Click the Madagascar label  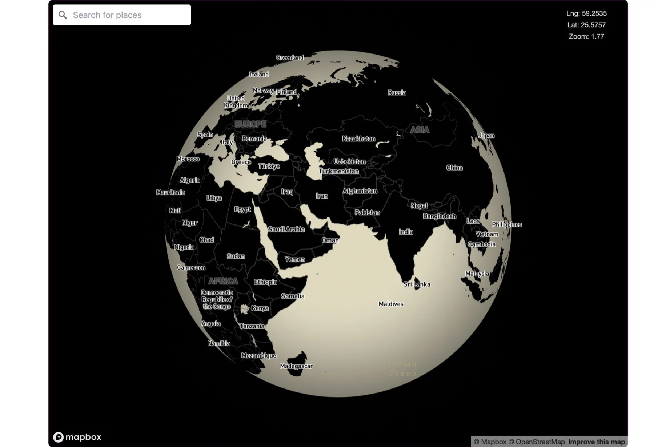pyautogui.click(x=296, y=366)
